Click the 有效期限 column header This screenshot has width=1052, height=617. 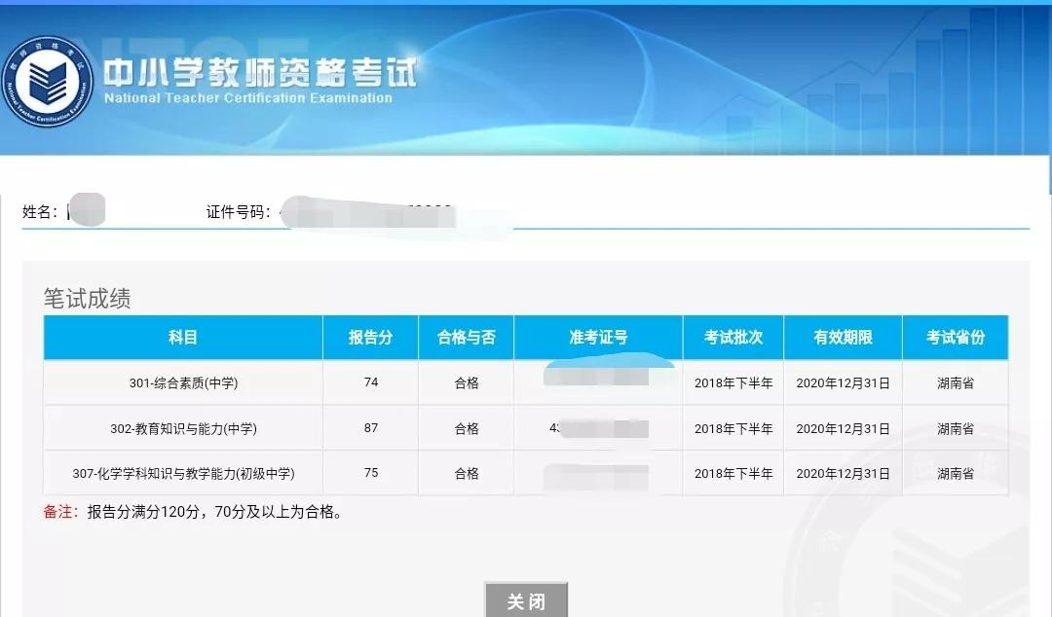[844, 338]
